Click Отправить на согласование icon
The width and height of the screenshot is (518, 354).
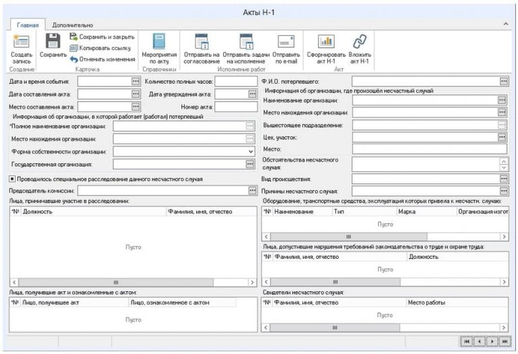[x=202, y=42]
